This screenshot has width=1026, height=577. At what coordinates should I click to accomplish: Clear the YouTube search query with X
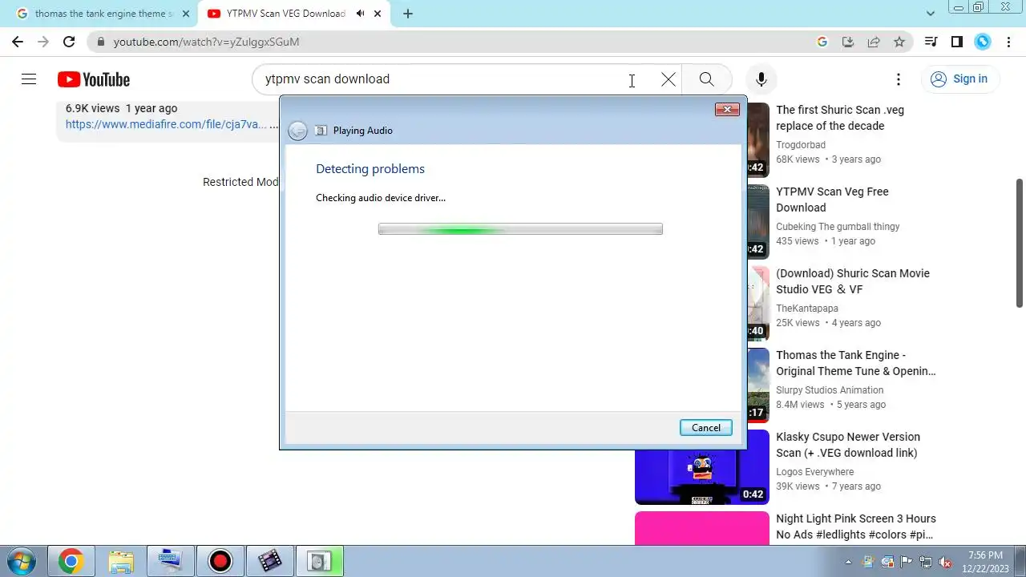668,79
